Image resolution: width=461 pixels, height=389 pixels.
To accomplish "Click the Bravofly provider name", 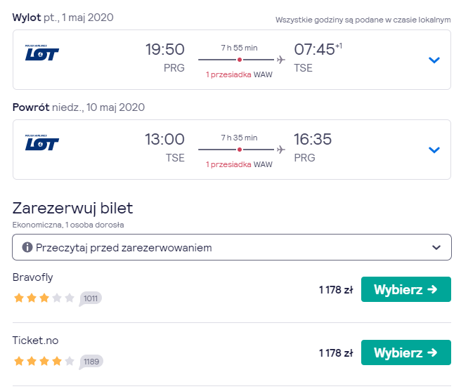I will 32,277.
